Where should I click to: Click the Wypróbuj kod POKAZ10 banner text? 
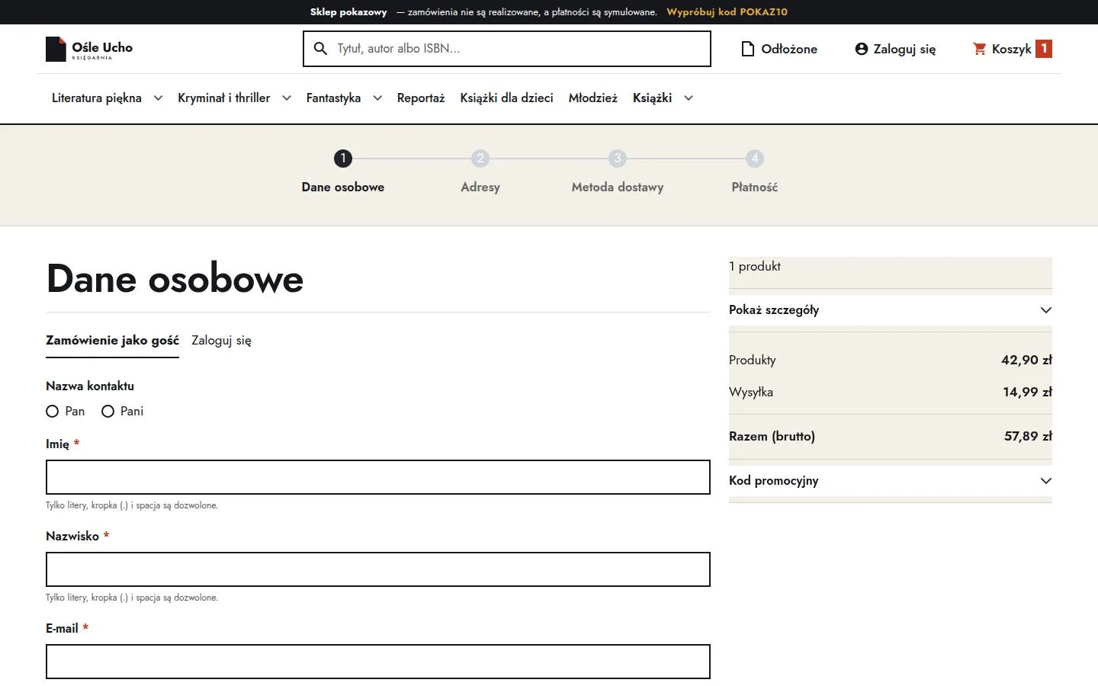point(727,12)
